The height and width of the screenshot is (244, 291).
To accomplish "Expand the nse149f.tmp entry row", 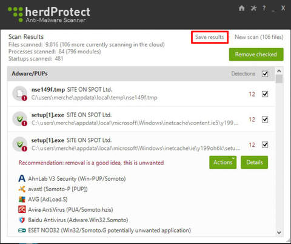I will [x=141, y=94].
